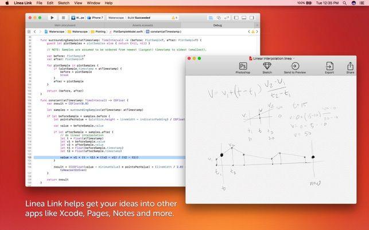
Task: Click the 'return (before, after)' code line
Action: coord(65,91)
